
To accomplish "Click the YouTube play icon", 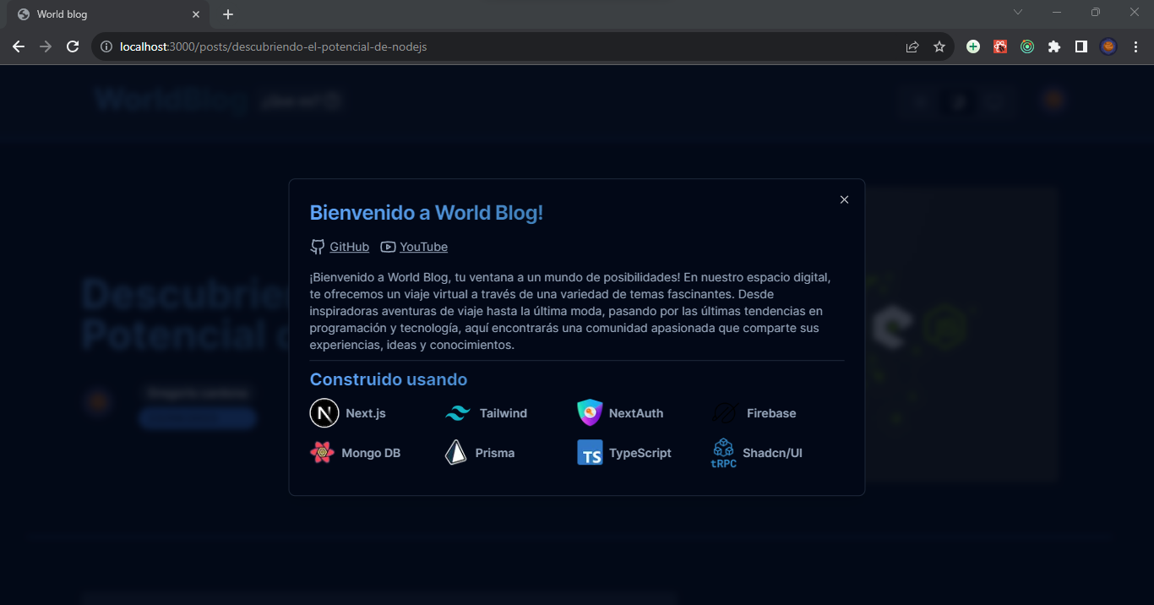I will pyautogui.click(x=388, y=246).
